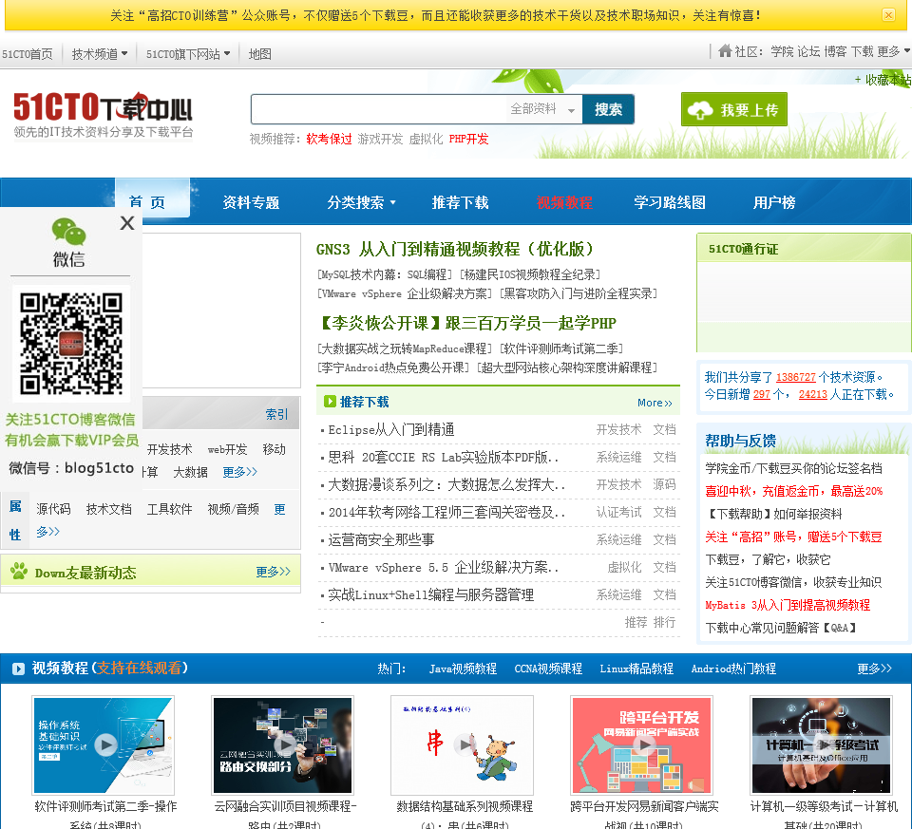Viewport: 912px width, 829px height.
Task: Open the 论坛 community link
Action: pyautogui.click(x=808, y=51)
